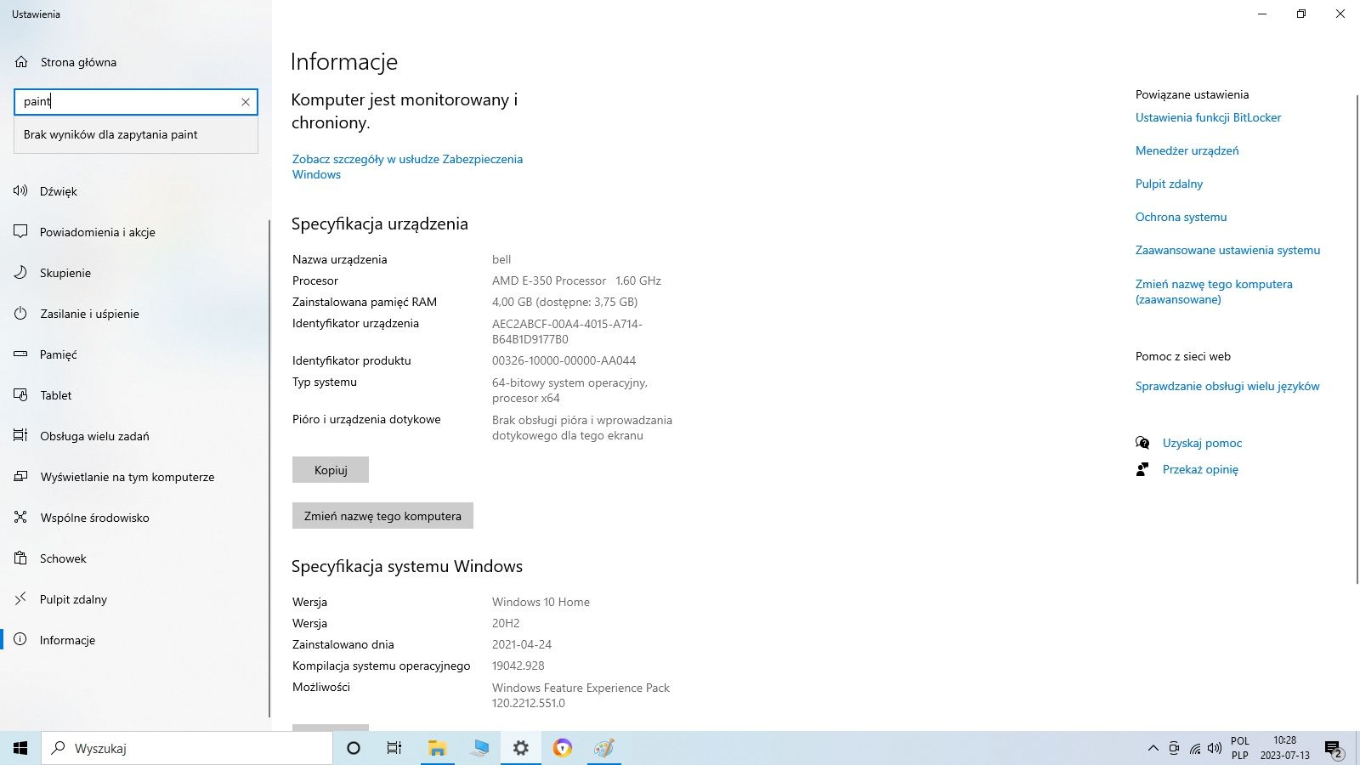The height and width of the screenshot is (765, 1360).
Task: Open File Explorer from taskbar
Action: (x=437, y=748)
